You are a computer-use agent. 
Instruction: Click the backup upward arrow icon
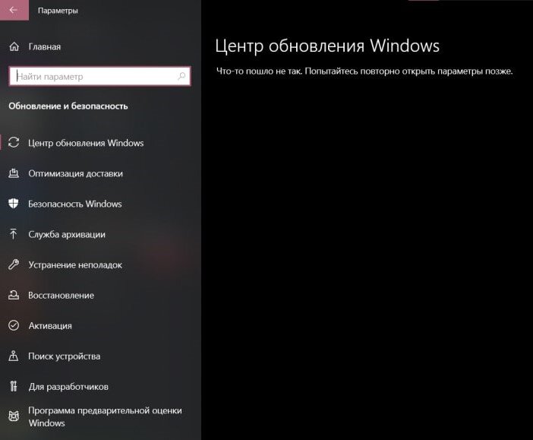(x=14, y=234)
